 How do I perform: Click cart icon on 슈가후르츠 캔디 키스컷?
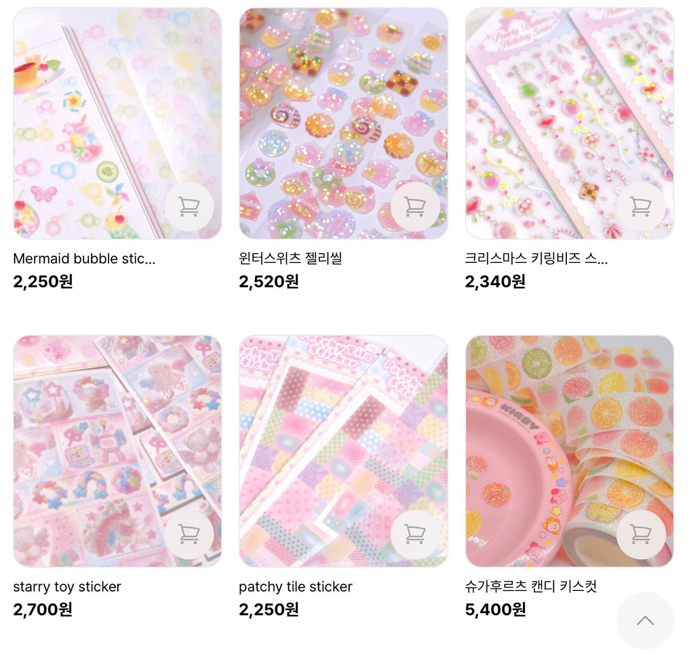641,535
